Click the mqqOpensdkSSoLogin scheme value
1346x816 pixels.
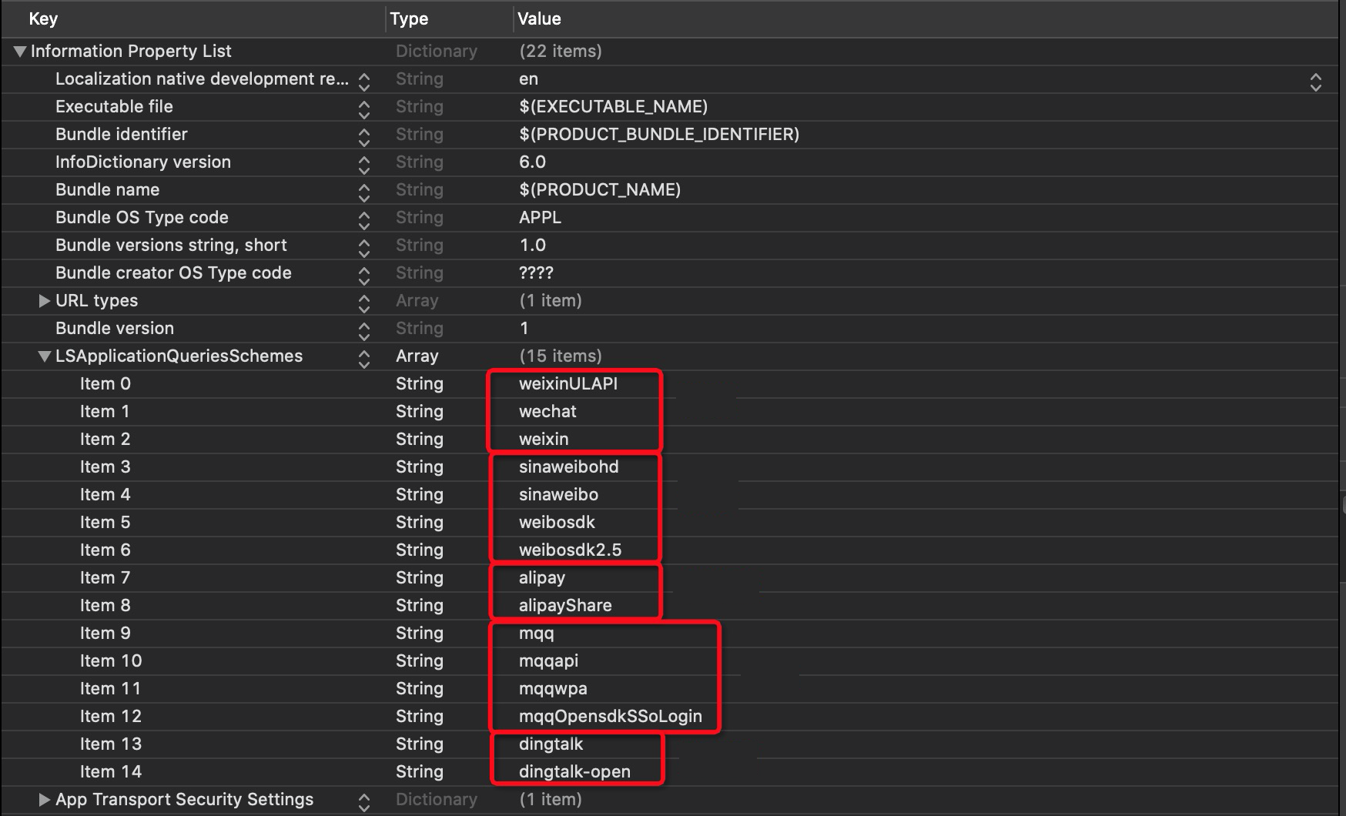tap(611, 717)
